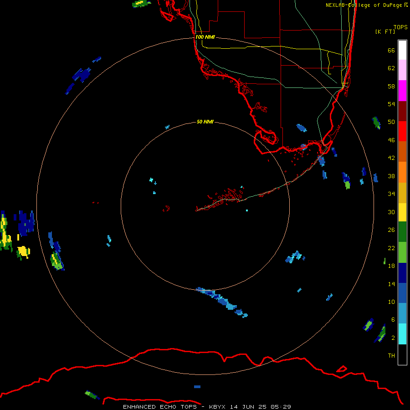Click the "6" legend value
This screenshot has height=410, width=410.
393,319
